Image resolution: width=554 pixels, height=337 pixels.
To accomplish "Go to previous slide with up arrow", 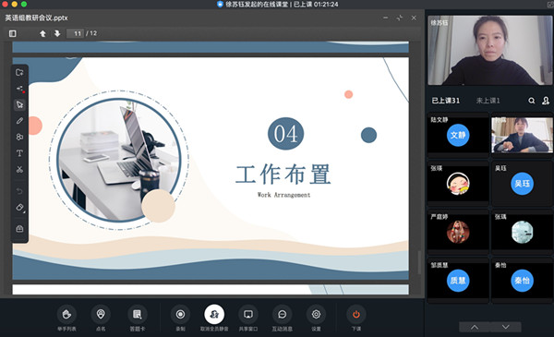I will 42,33.
